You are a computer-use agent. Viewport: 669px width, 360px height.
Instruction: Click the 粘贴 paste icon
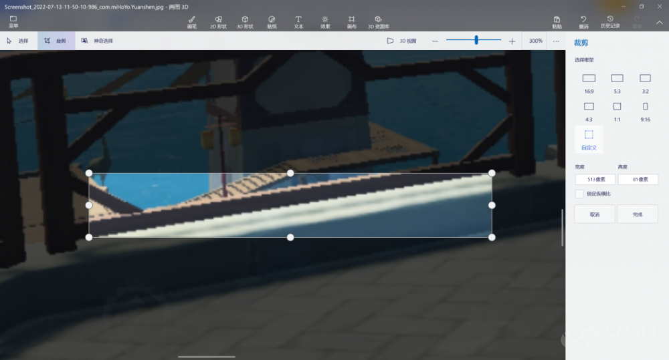click(557, 22)
